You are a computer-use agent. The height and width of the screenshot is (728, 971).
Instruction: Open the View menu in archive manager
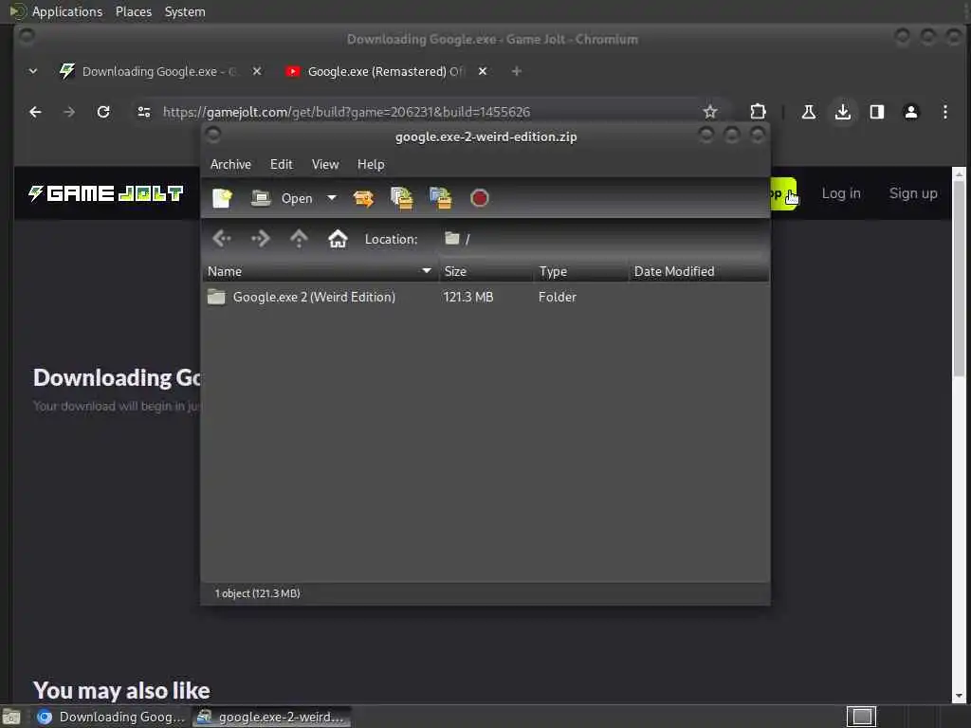[325, 164]
